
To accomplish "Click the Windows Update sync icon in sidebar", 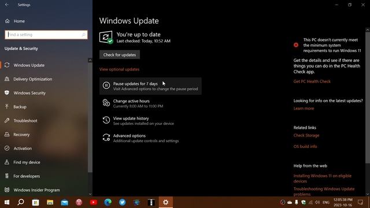I will [x=7, y=65].
